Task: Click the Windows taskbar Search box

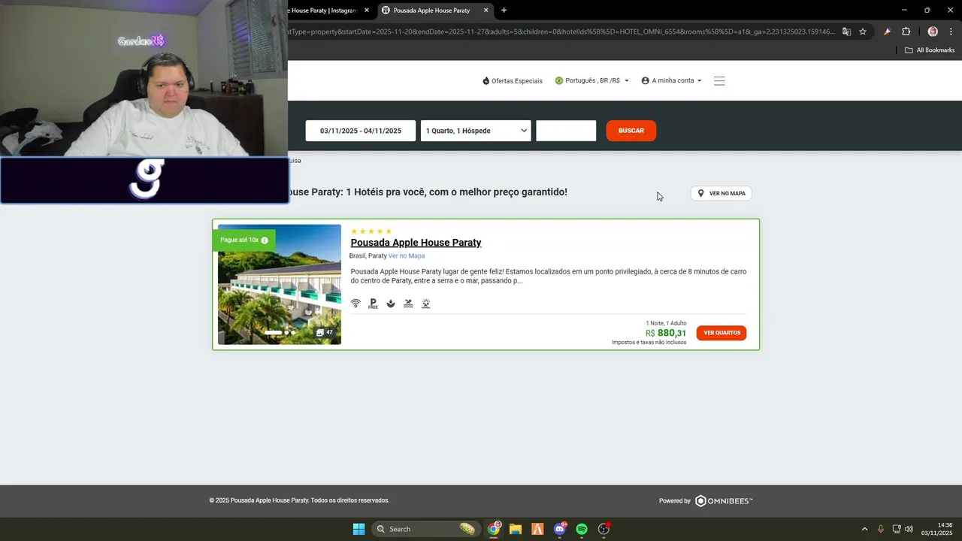Action: (x=426, y=529)
